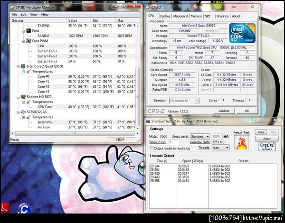Screen dimensions: 285x223
Task: Click the ST3500320AS Temperatures thermometer icon
Action: pyautogui.click(x=28, y=117)
